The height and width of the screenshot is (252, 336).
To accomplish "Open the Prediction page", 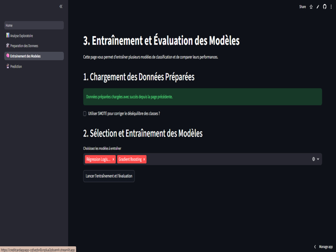I will (34, 66).
